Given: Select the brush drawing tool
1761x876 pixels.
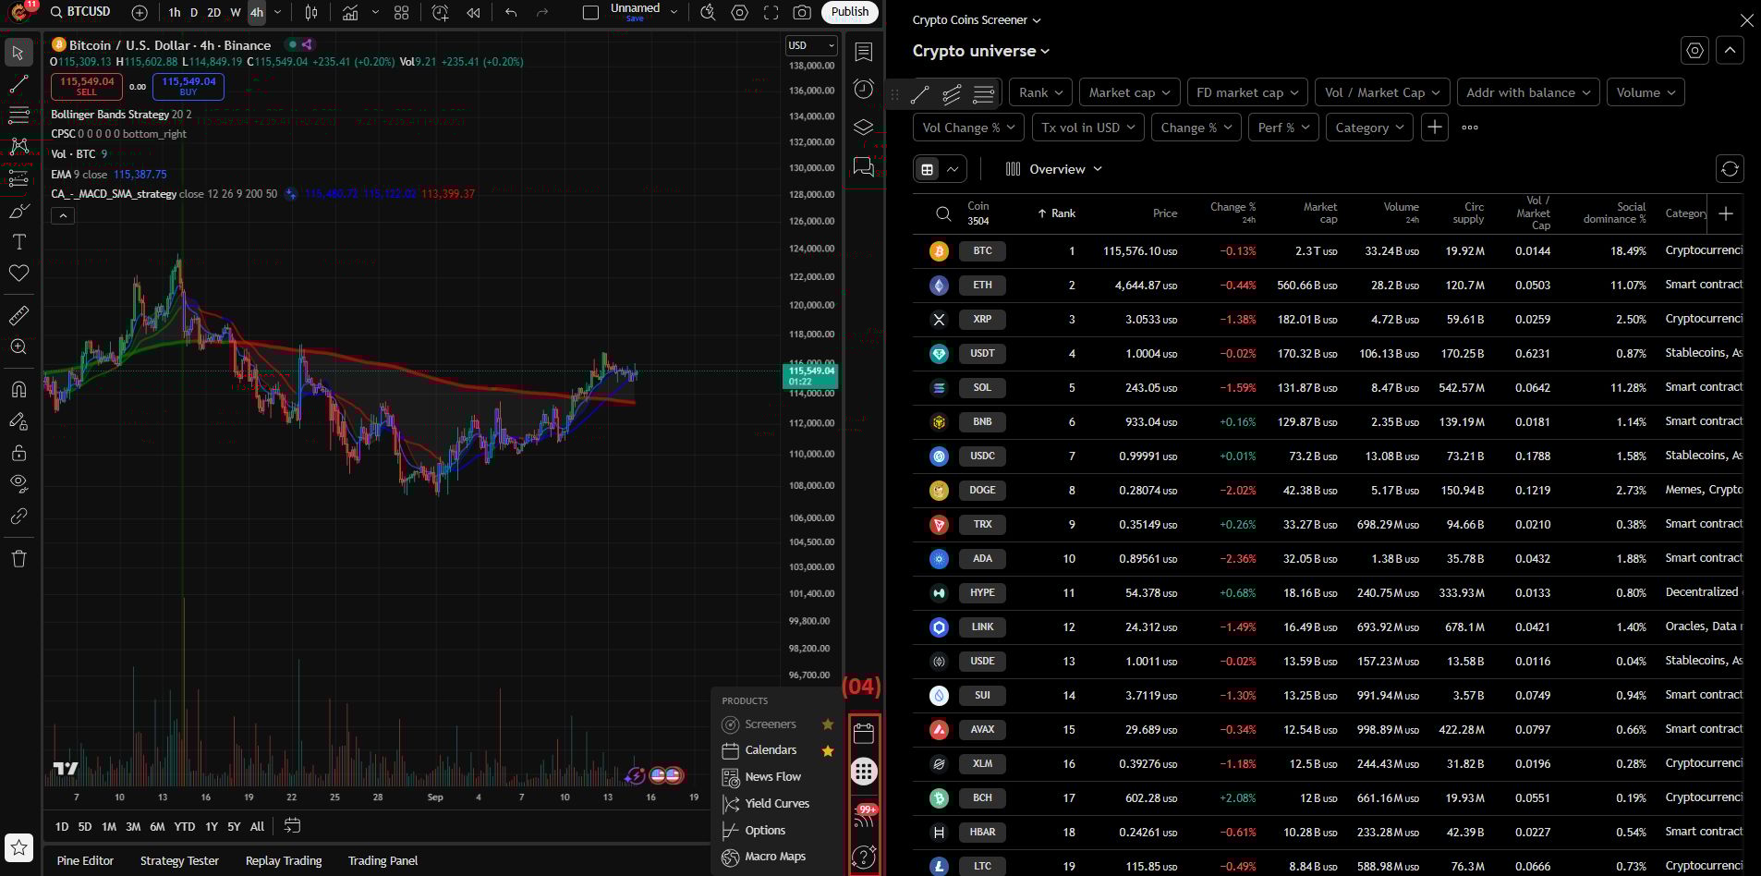Looking at the screenshot, I should (18, 212).
